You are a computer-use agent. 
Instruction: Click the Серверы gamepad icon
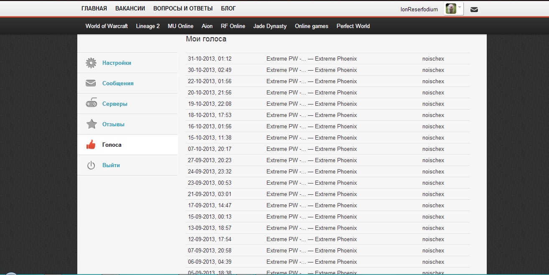tap(91, 104)
